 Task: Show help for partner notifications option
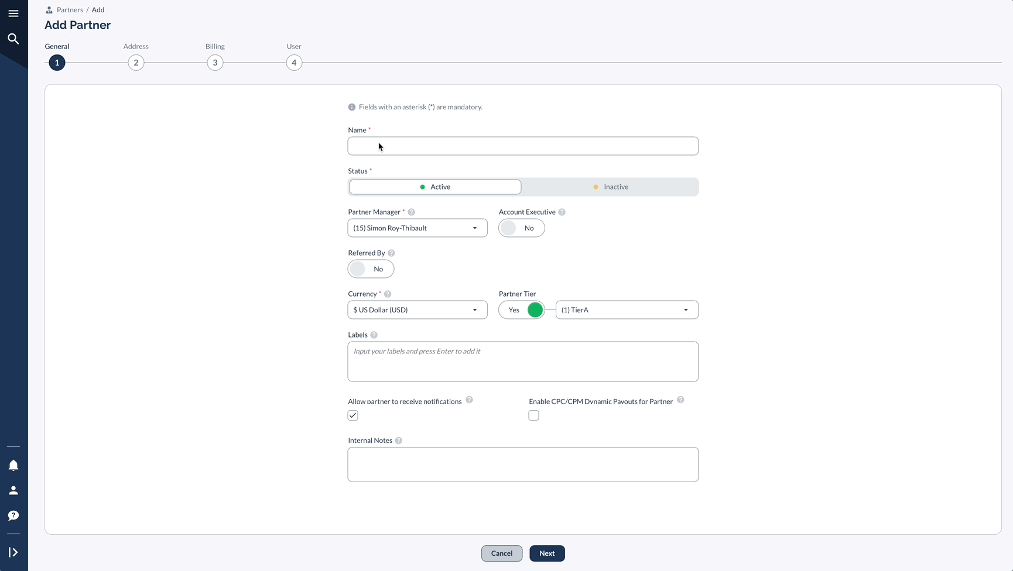[469, 400]
